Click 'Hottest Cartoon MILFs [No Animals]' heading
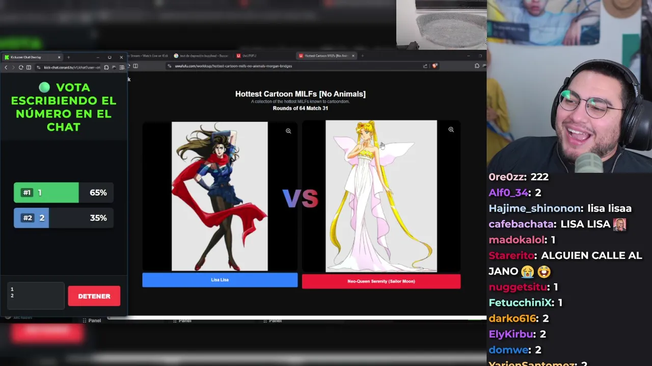The image size is (652, 366). 300,94
